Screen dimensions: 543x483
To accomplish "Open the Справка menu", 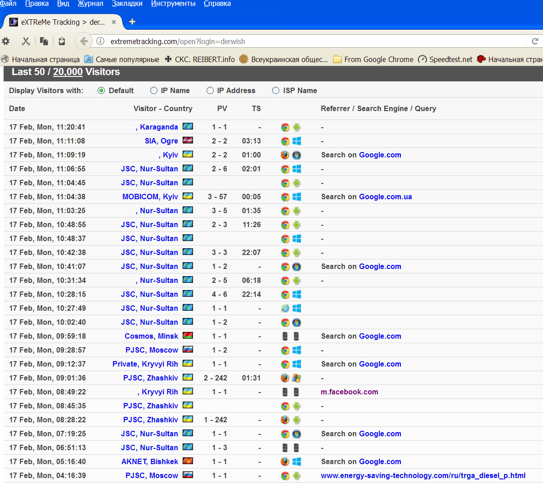I will point(217,4).
